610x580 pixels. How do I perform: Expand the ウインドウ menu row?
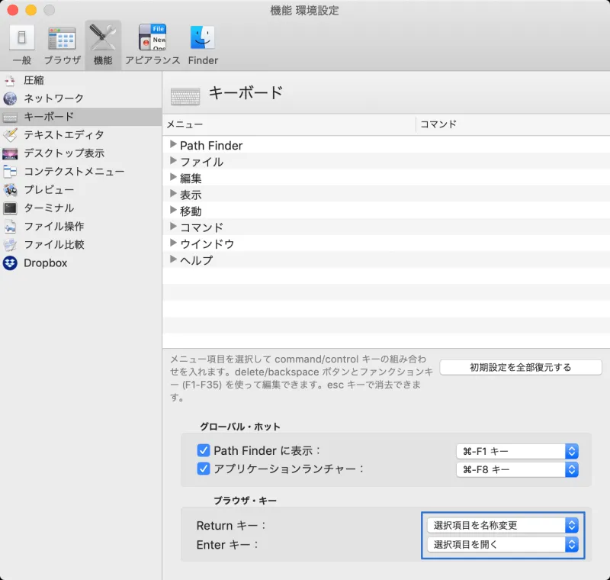point(174,243)
